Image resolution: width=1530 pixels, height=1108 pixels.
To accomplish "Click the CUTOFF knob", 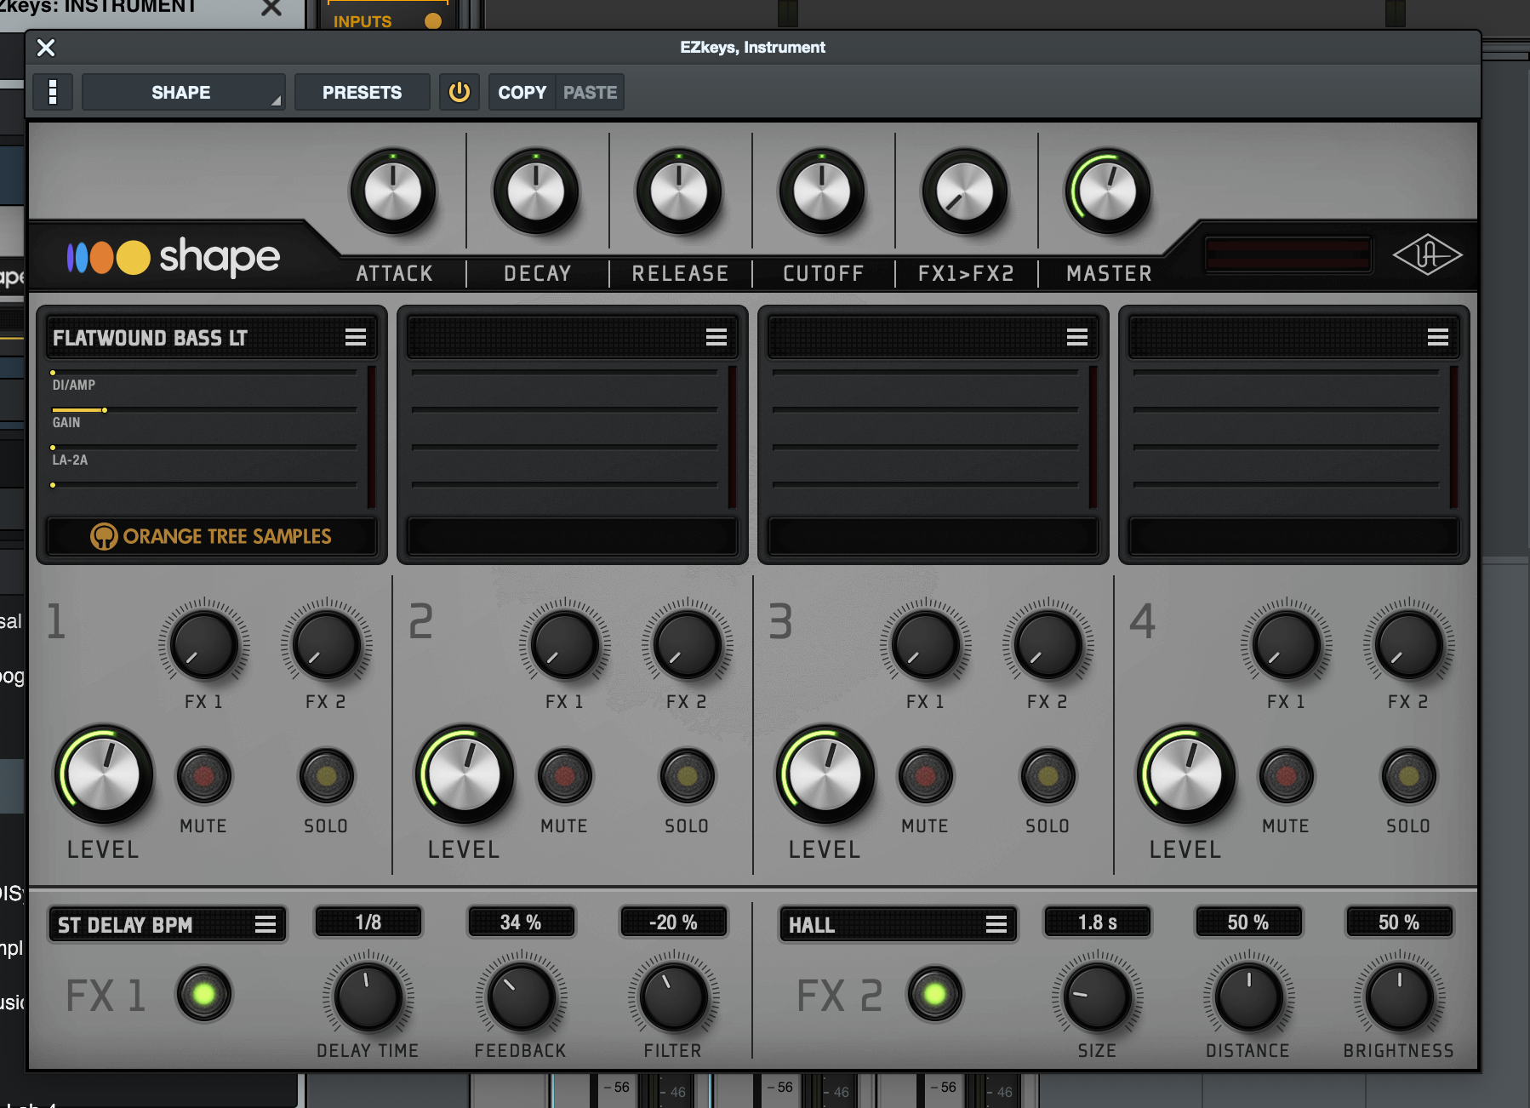I will [822, 191].
